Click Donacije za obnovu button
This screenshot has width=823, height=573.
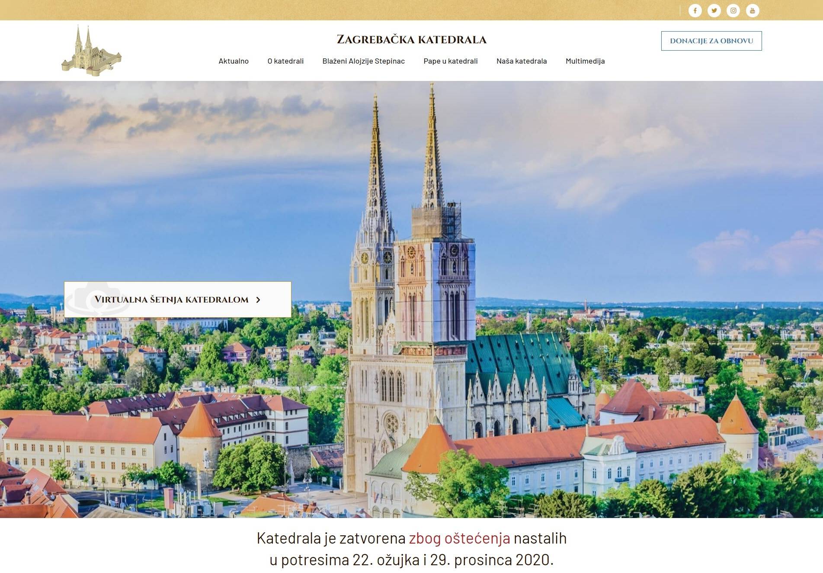click(711, 41)
